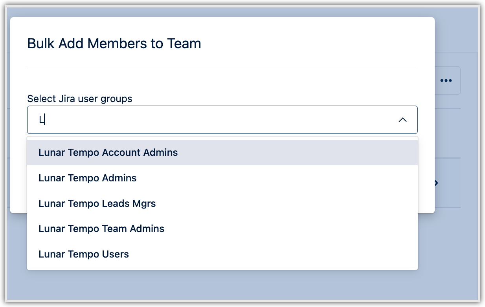Click the Select Jira user groups label
The image size is (485, 307).
(79, 99)
